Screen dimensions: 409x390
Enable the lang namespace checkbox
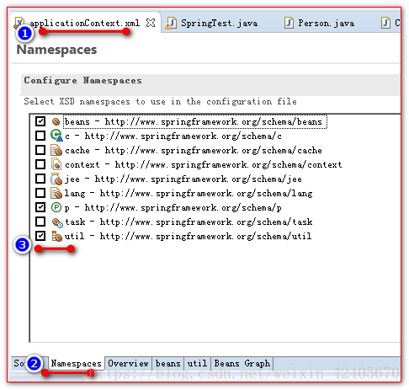[40, 193]
